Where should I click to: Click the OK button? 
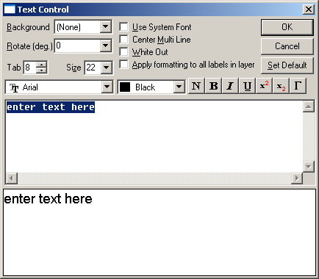[x=287, y=27]
